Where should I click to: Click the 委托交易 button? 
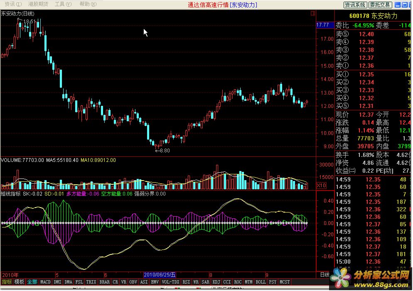click(380, 5)
